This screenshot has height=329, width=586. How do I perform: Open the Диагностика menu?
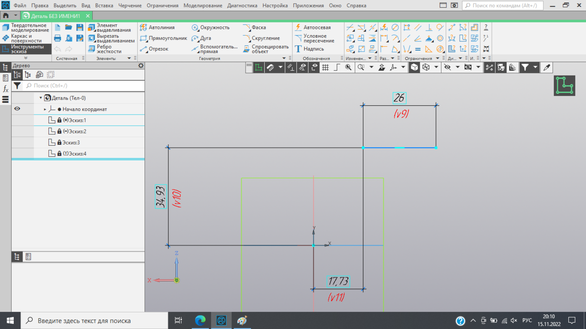click(x=242, y=5)
